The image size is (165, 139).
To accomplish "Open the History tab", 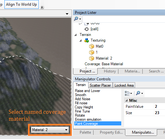I will pos(110,71).
